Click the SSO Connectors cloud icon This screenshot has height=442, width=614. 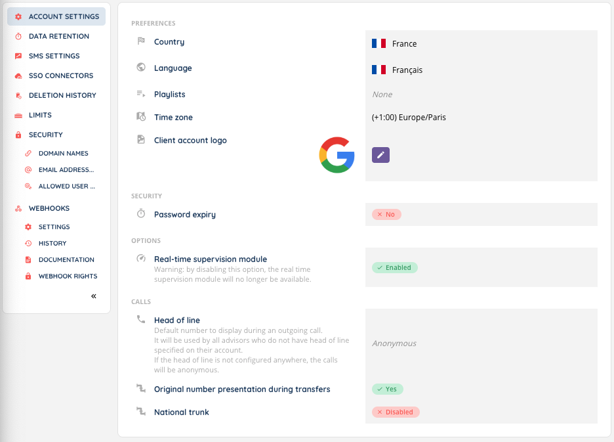coord(18,76)
